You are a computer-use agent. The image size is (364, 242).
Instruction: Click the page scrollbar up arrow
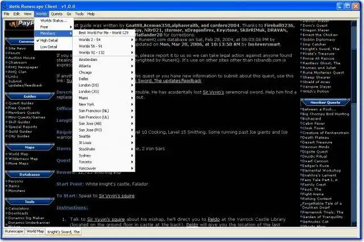click(x=354, y=23)
